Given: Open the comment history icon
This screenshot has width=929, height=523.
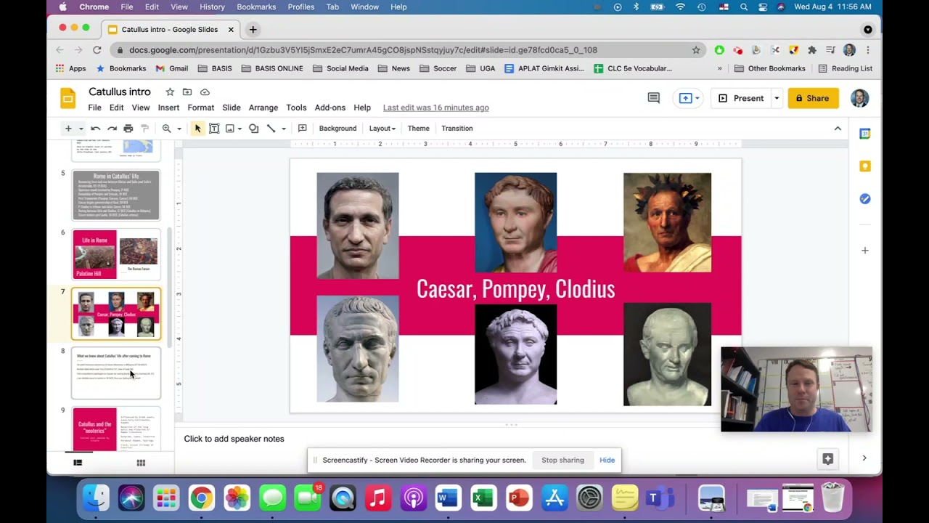Looking at the screenshot, I should [x=653, y=98].
